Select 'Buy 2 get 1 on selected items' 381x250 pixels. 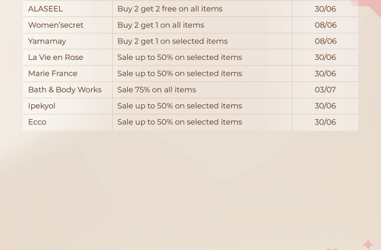[173, 42]
